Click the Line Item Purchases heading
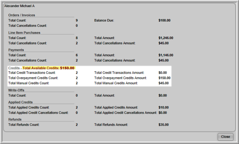 coord(24,33)
